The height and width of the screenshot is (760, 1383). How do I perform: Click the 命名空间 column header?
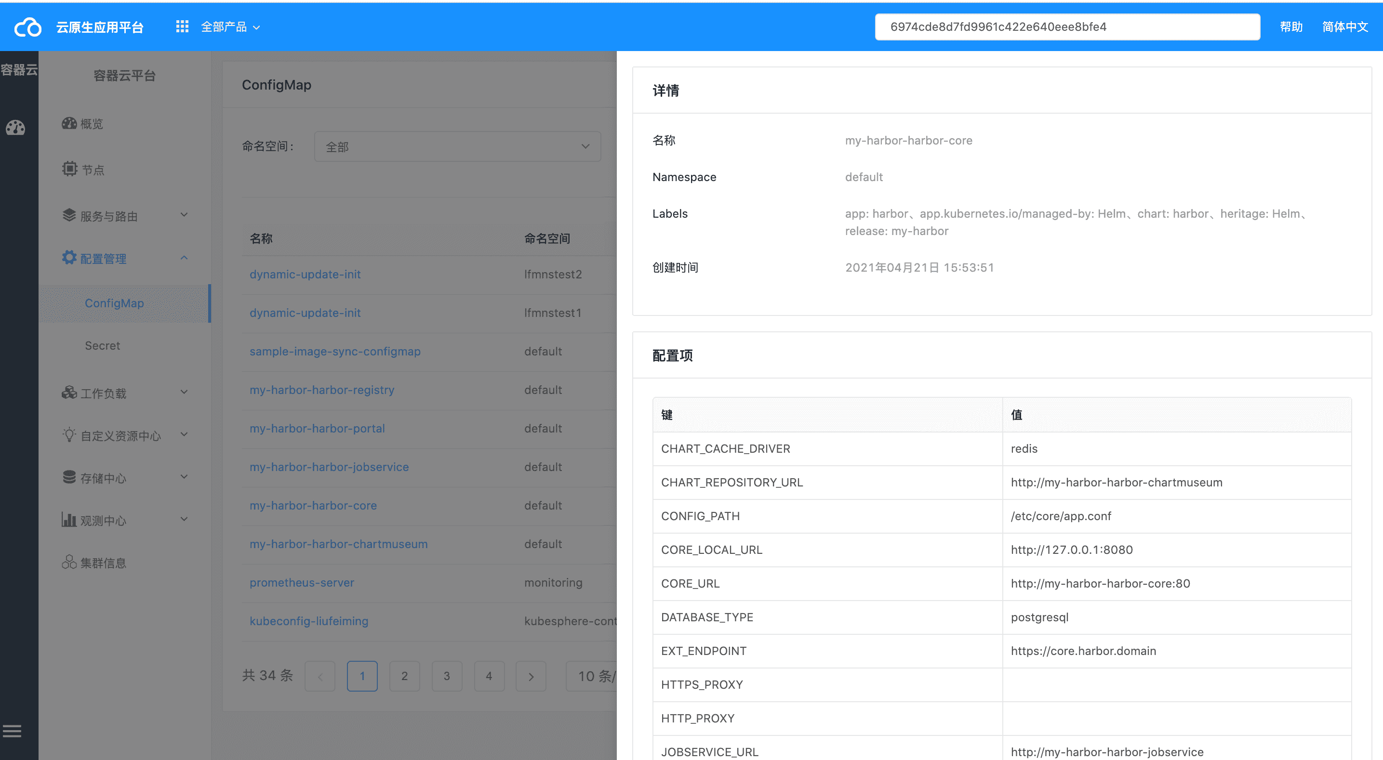pyautogui.click(x=547, y=239)
